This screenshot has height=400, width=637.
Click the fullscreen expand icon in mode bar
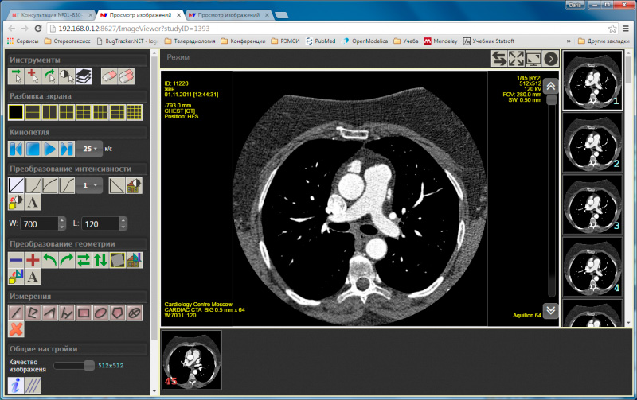516,59
